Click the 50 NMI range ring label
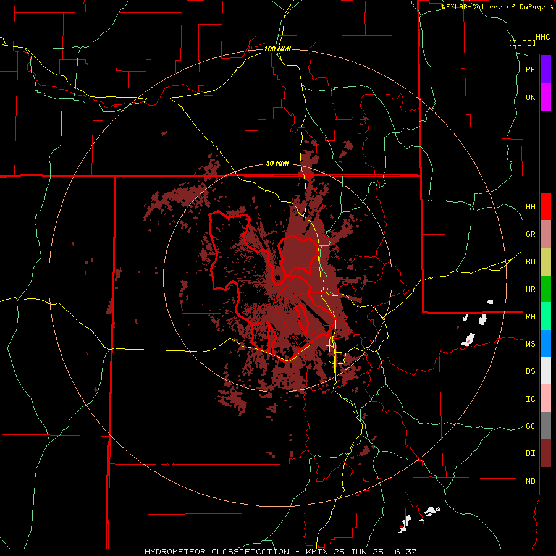Screen dimensions: 556x556 point(277,163)
